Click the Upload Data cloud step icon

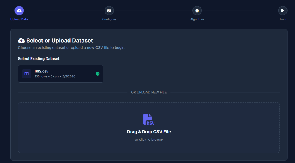(19, 11)
